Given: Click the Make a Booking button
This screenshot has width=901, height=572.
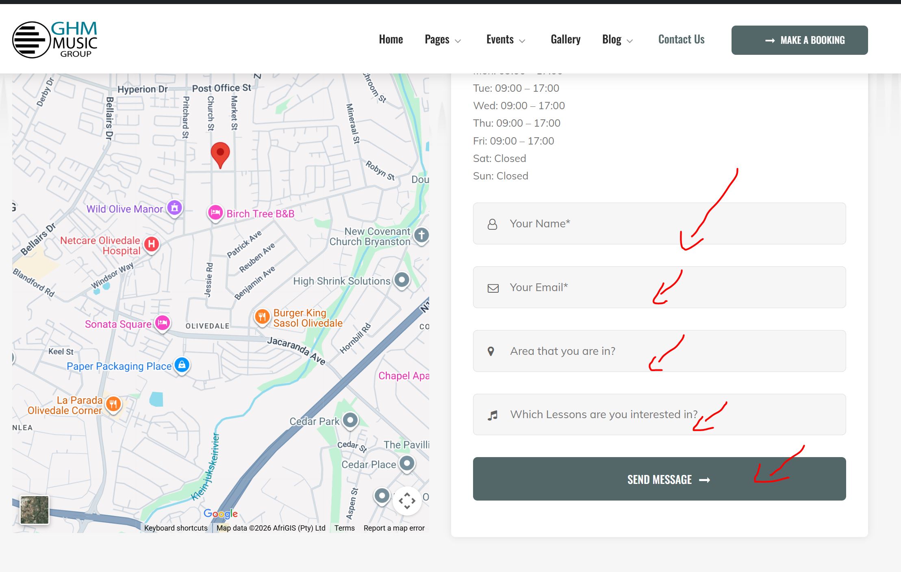Looking at the screenshot, I should click(x=799, y=40).
